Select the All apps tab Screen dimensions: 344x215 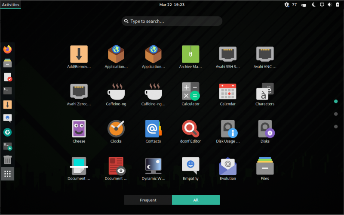click(x=196, y=200)
